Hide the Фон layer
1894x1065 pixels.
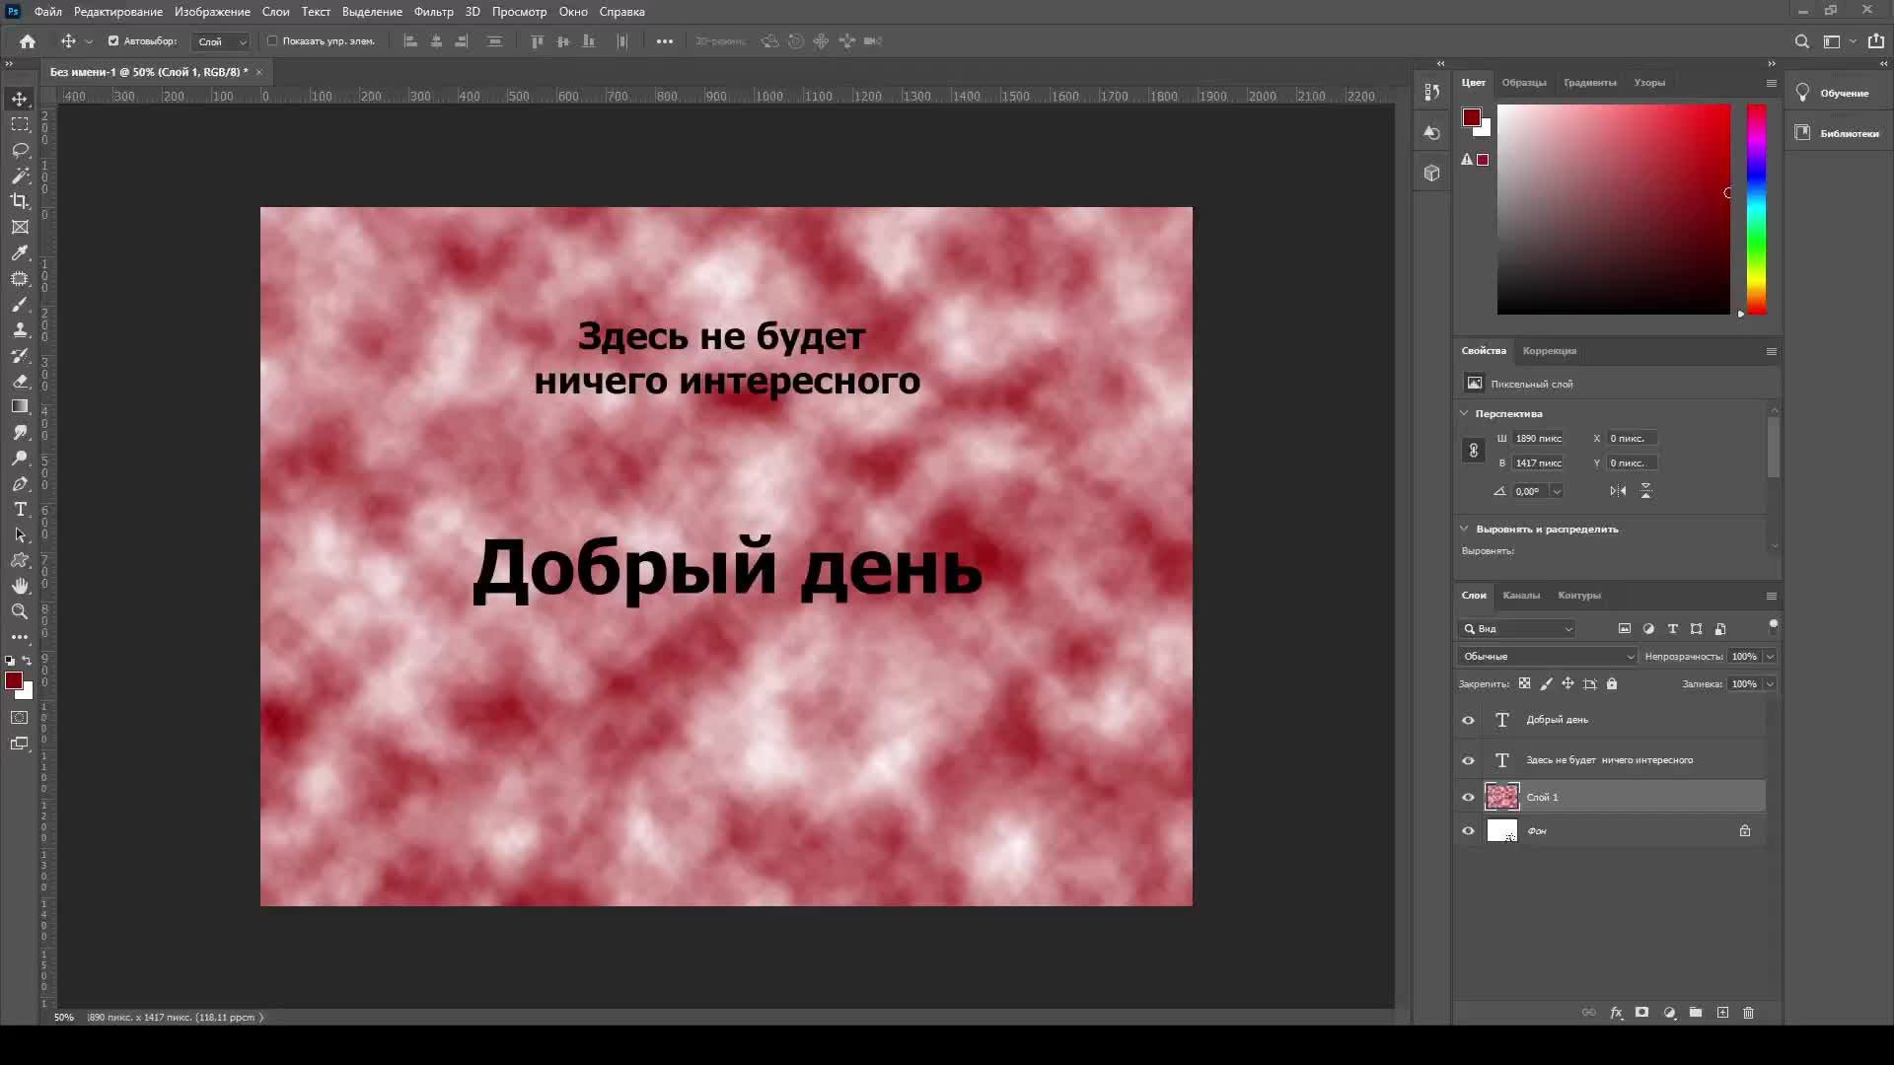[x=1468, y=830]
